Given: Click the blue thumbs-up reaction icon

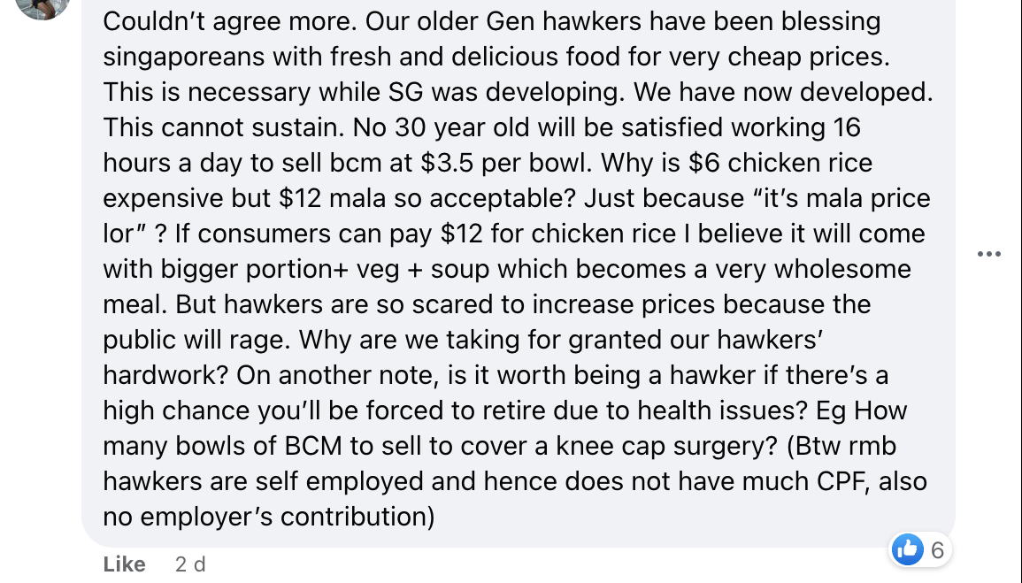Looking at the screenshot, I should click(907, 549).
